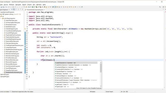Launch Debug with the bug icon
166x93 pixels.
[x=29, y=7]
